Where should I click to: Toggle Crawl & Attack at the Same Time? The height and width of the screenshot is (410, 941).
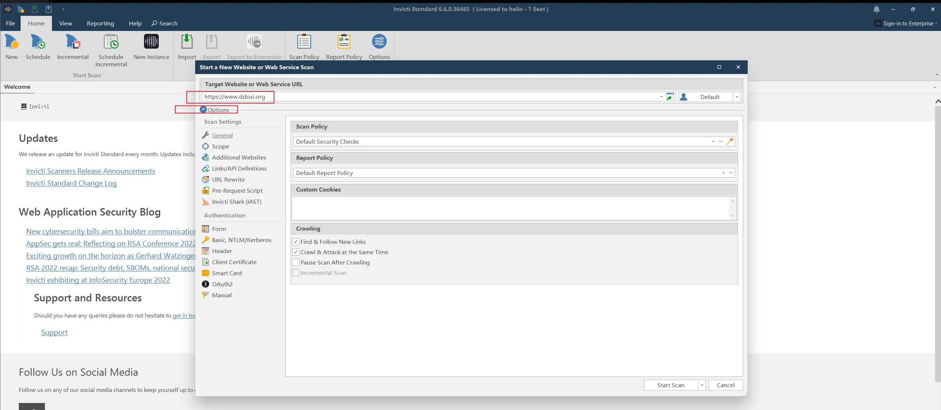click(296, 252)
